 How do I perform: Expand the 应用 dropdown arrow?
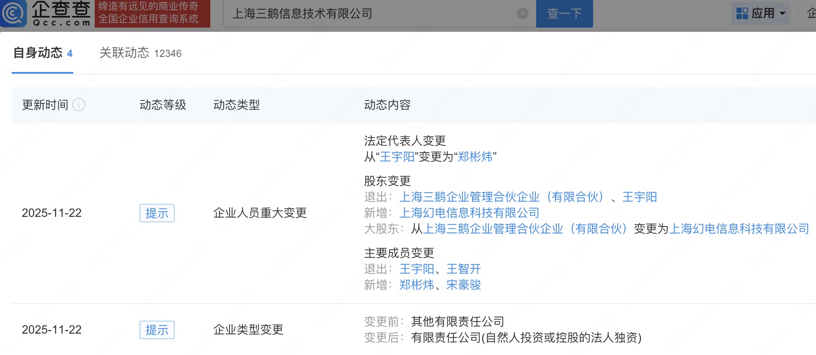(x=782, y=13)
